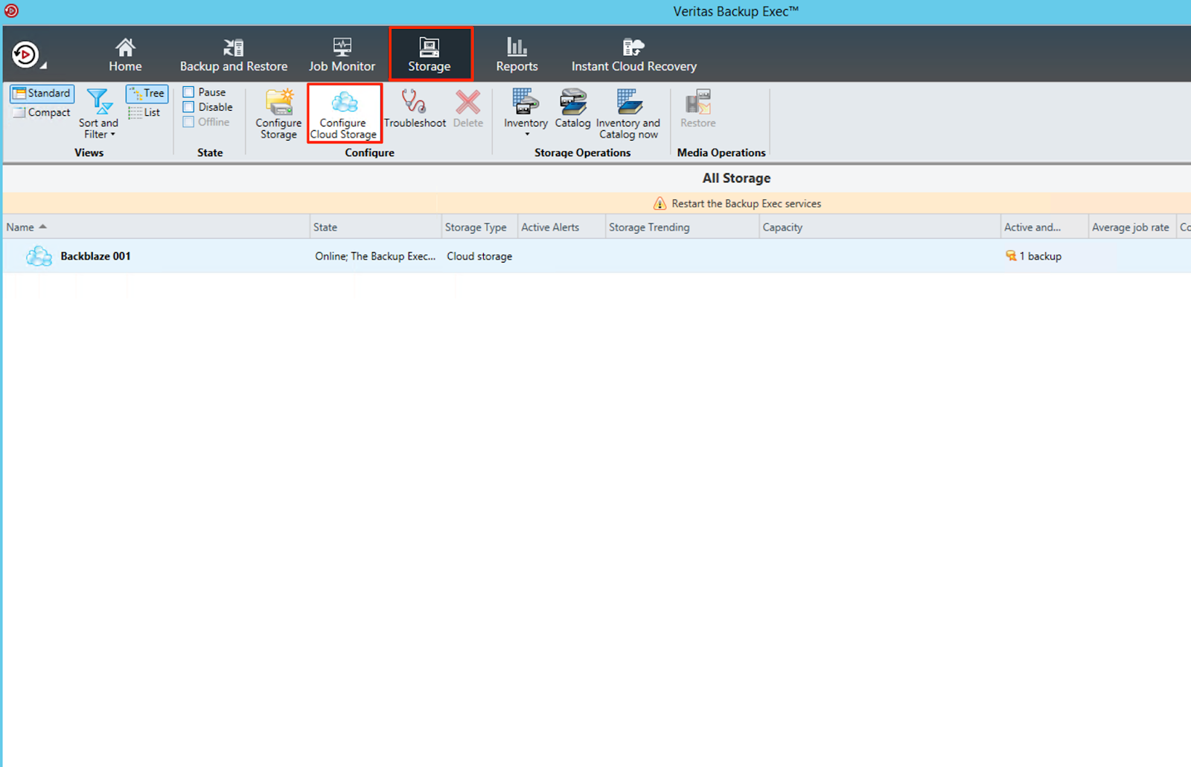Click the Restart Backup Exec services warning

tap(737, 203)
